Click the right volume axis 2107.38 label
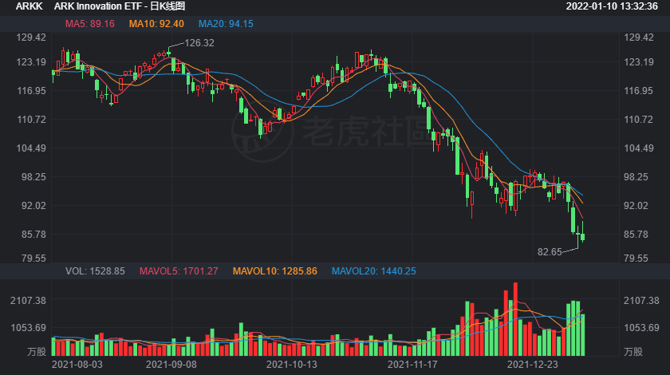The image size is (670, 375). click(641, 301)
